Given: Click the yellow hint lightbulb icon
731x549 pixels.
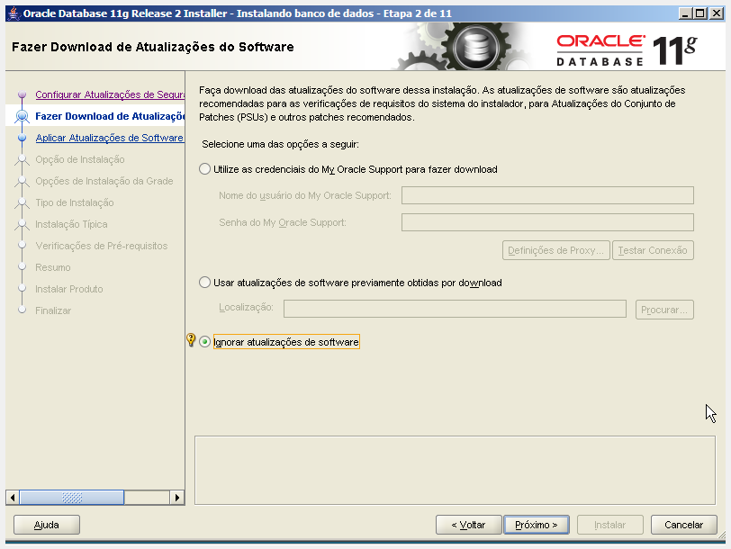Looking at the screenshot, I should click(x=191, y=339).
